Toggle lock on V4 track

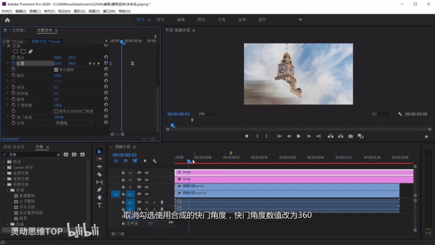(123, 172)
